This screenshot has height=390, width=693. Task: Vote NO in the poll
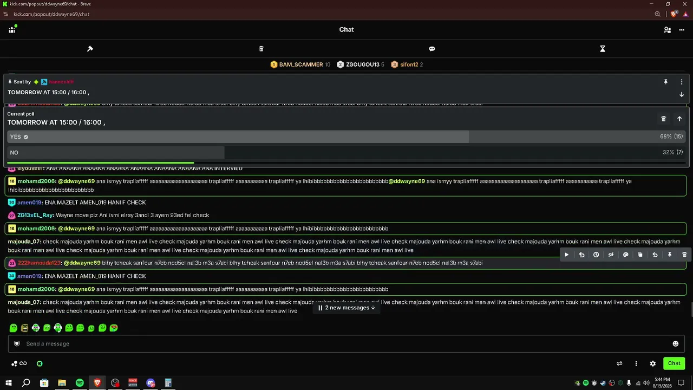click(x=346, y=152)
